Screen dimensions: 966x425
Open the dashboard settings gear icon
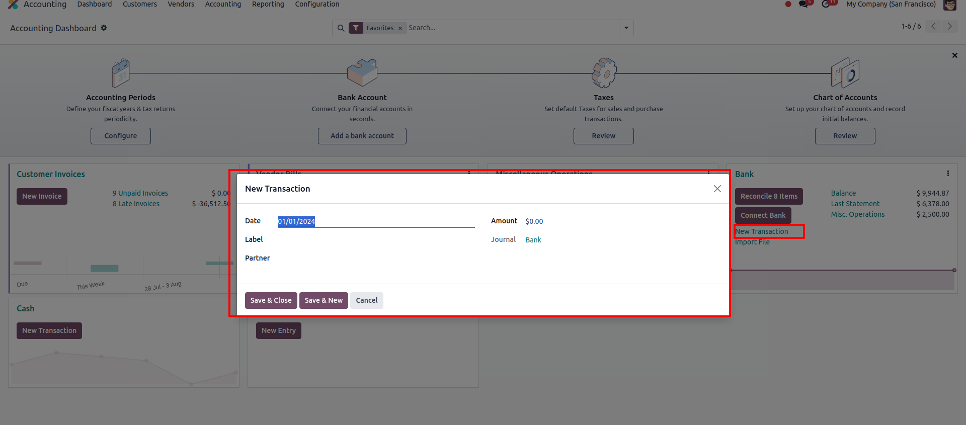pos(104,28)
